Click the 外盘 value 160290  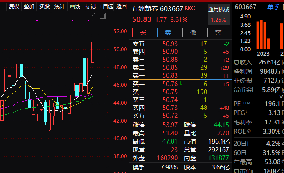[x=167, y=158]
